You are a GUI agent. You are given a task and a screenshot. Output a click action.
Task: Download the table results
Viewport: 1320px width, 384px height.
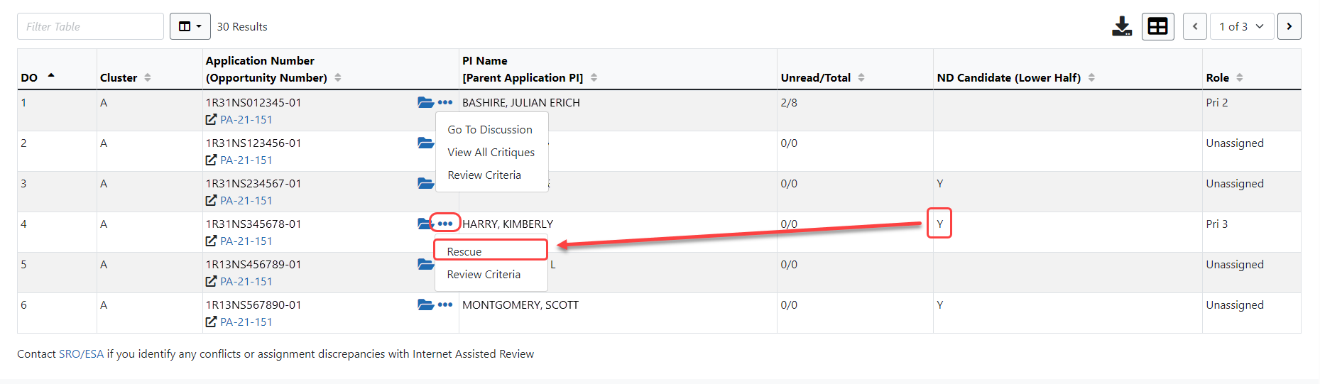coord(1122,26)
